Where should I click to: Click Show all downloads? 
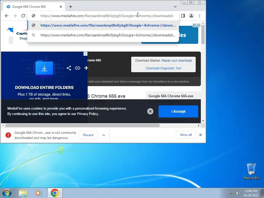[x=186, y=135]
